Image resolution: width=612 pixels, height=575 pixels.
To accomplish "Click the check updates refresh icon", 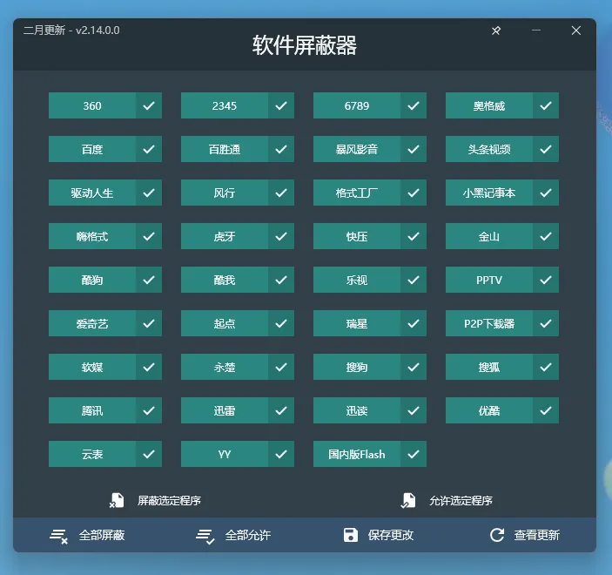I will click(497, 535).
